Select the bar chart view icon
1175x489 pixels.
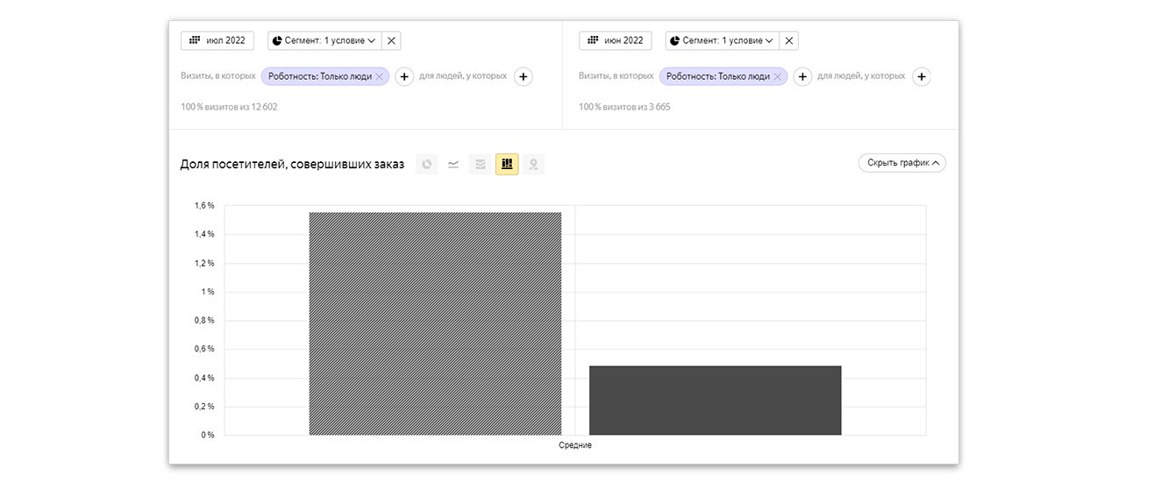pyautogui.click(x=507, y=164)
